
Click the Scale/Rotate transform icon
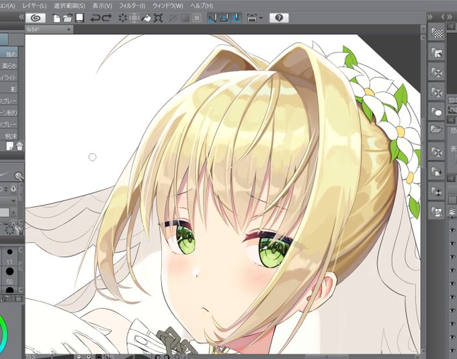point(158,18)
